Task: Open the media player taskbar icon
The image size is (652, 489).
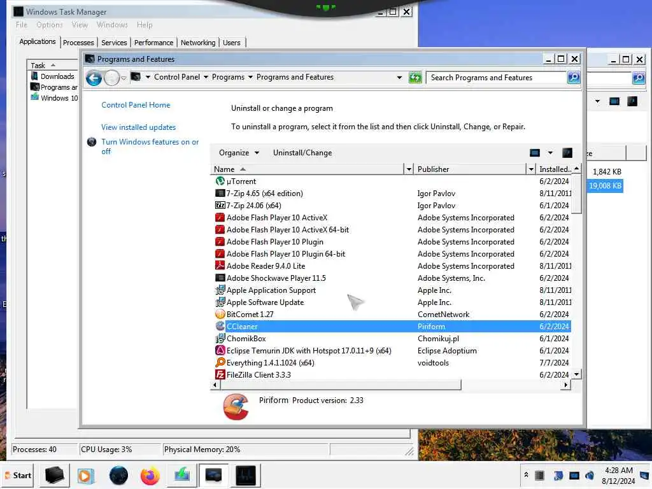Action: tap(86, 475)
